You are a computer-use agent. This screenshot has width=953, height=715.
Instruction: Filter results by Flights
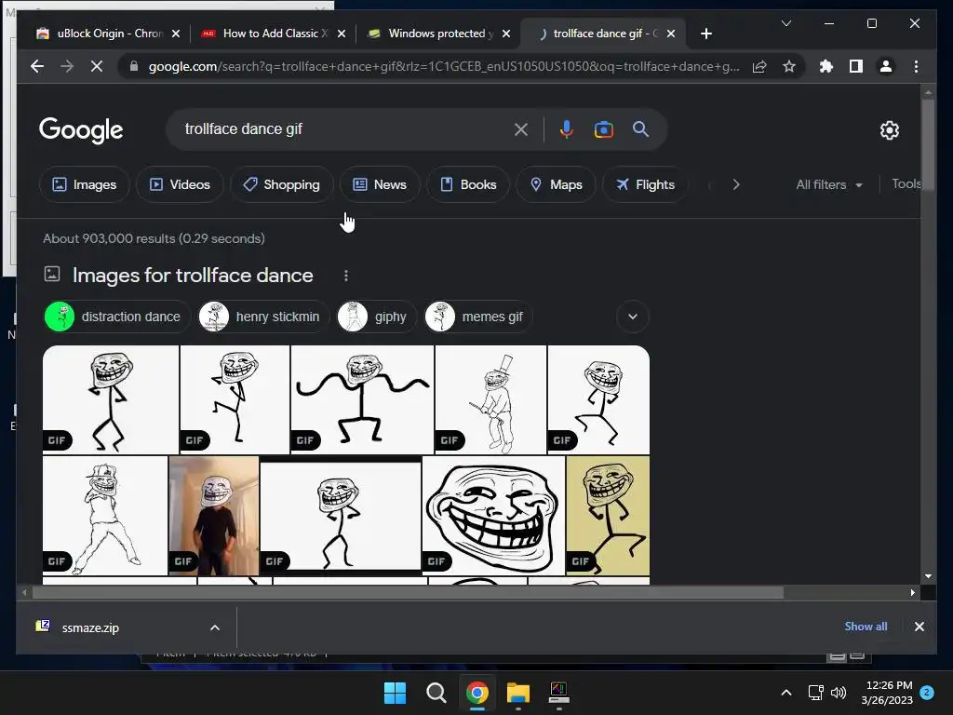coord(645,184)
